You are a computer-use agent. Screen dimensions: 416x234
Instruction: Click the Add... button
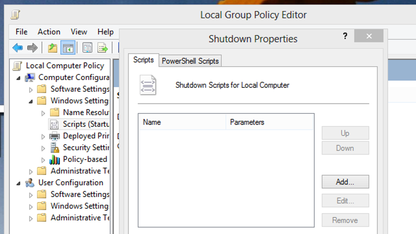click(x=345, y=182)
